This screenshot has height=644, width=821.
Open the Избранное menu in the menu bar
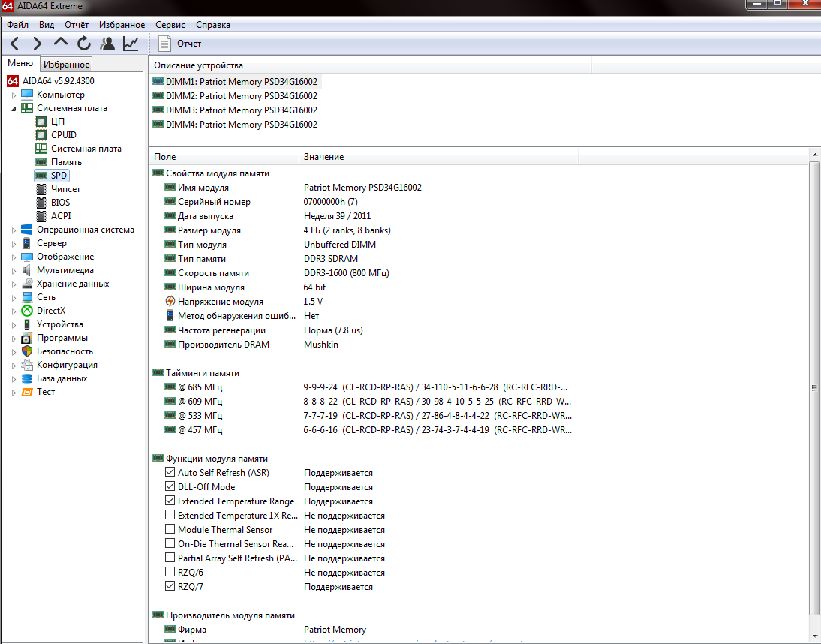[122, 25]
